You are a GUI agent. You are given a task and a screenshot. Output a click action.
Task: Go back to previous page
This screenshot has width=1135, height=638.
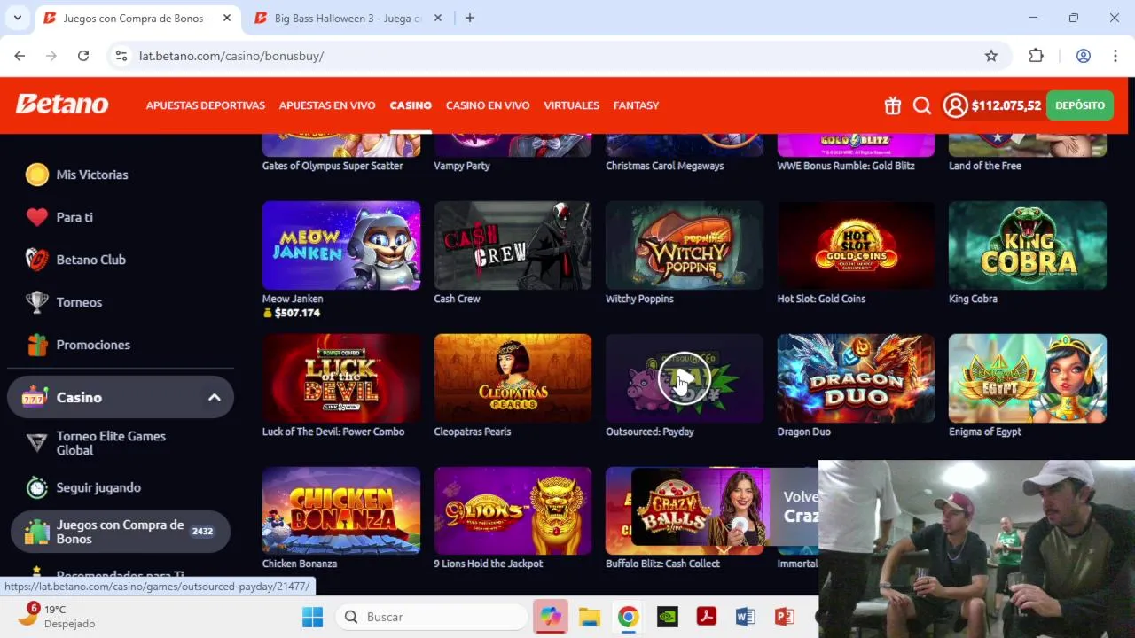tap(20, 56)
